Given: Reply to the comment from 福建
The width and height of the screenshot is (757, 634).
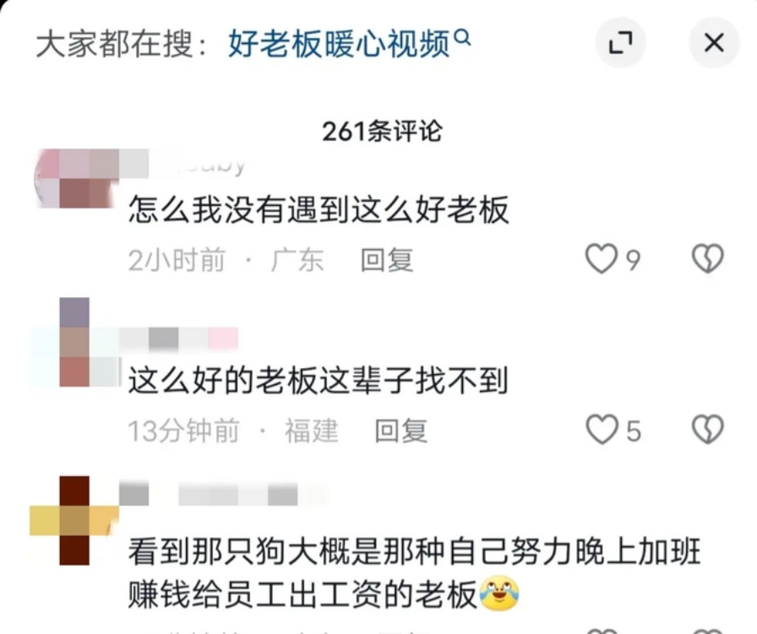Looking at the screenshot, I should (401, 431).
